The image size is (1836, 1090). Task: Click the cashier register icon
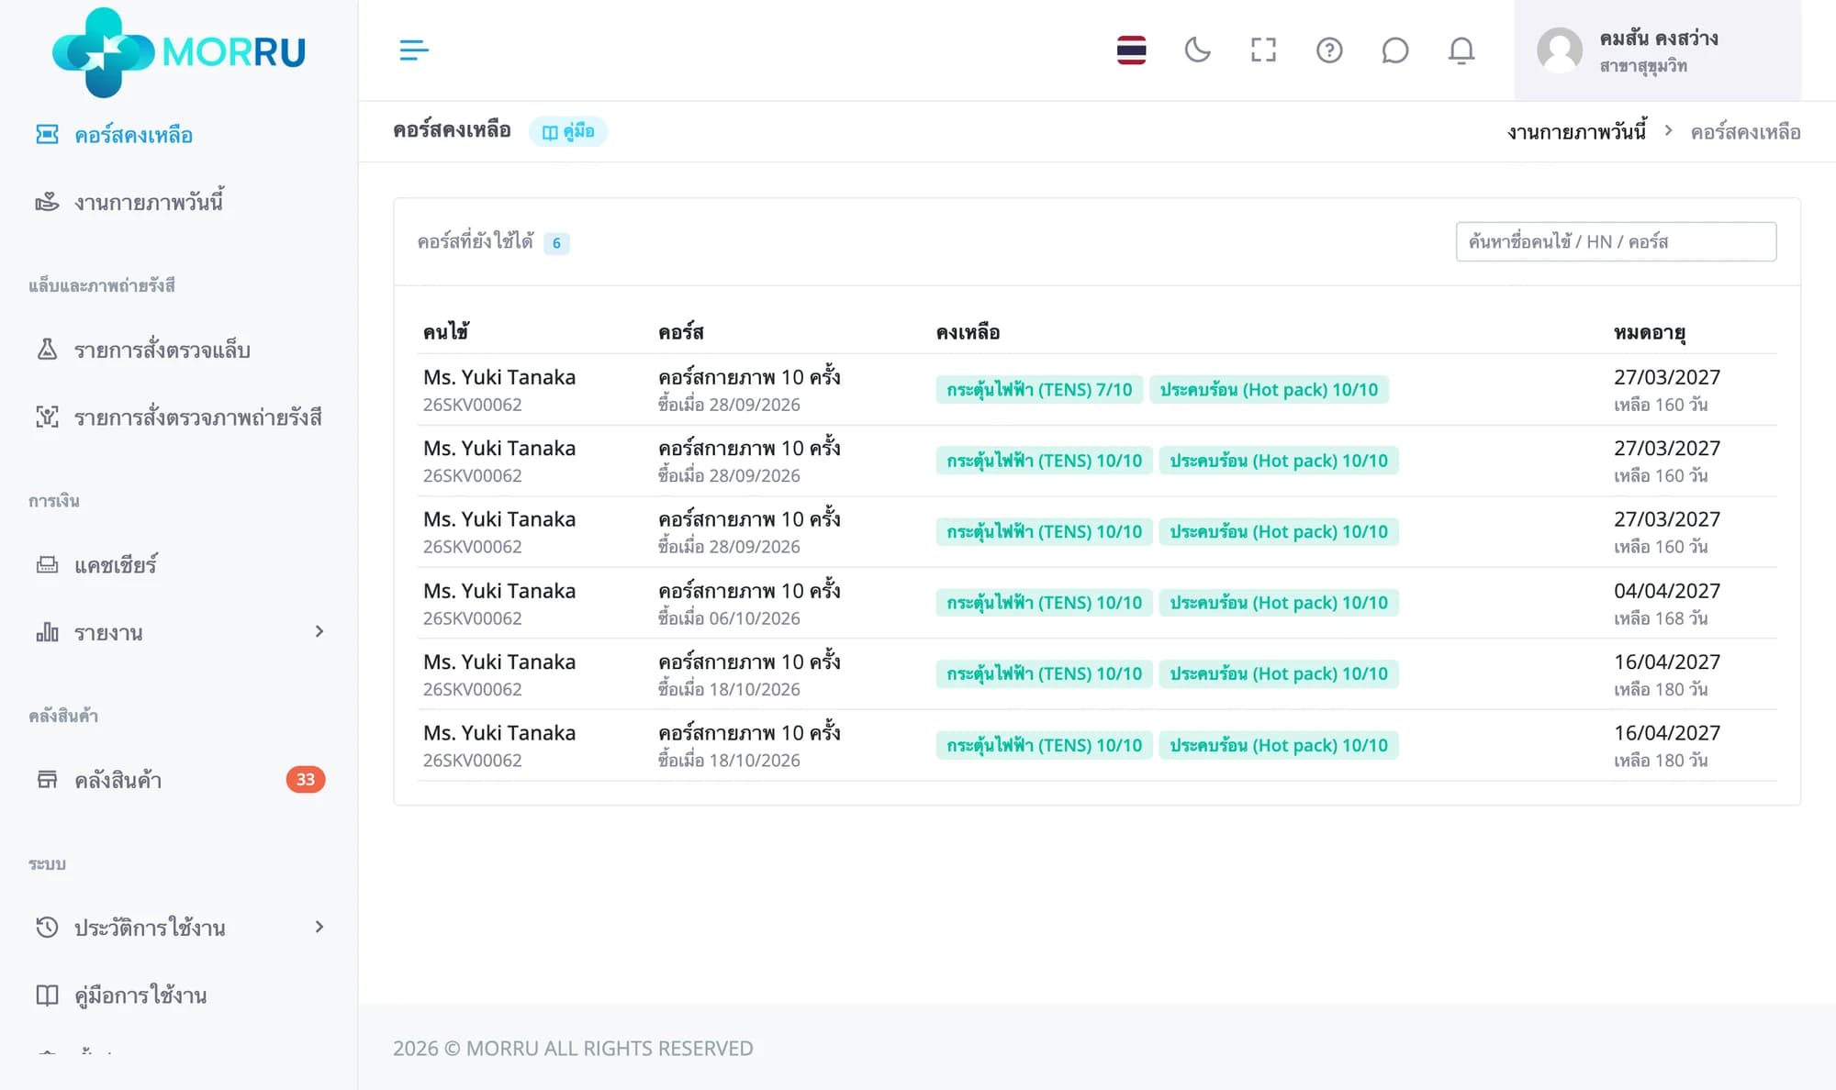pos(47,565)
